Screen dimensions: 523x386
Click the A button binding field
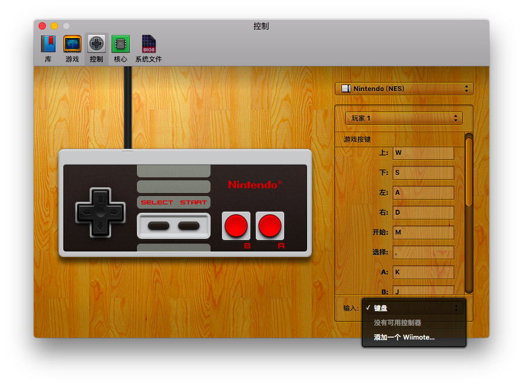[423, 272]
